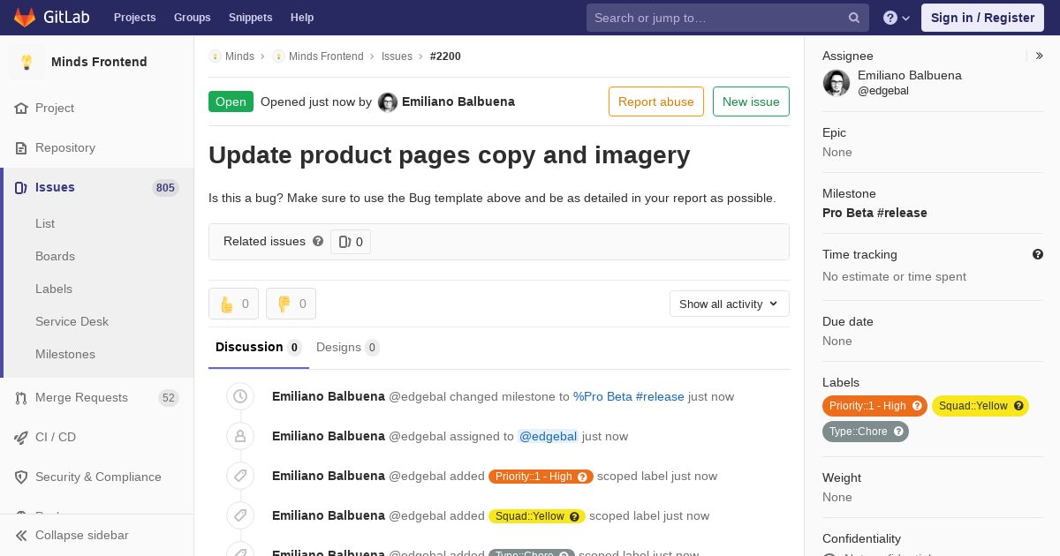This screenshot has width=1060, height=556.
Task: Click Minds Frontend breadcrumb link
Action: [x=326, y=56]
